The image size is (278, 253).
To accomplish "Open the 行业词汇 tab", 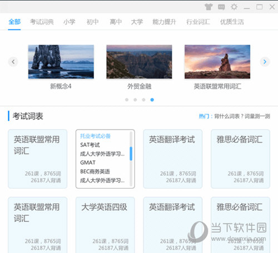I will [x=198, y=22].
